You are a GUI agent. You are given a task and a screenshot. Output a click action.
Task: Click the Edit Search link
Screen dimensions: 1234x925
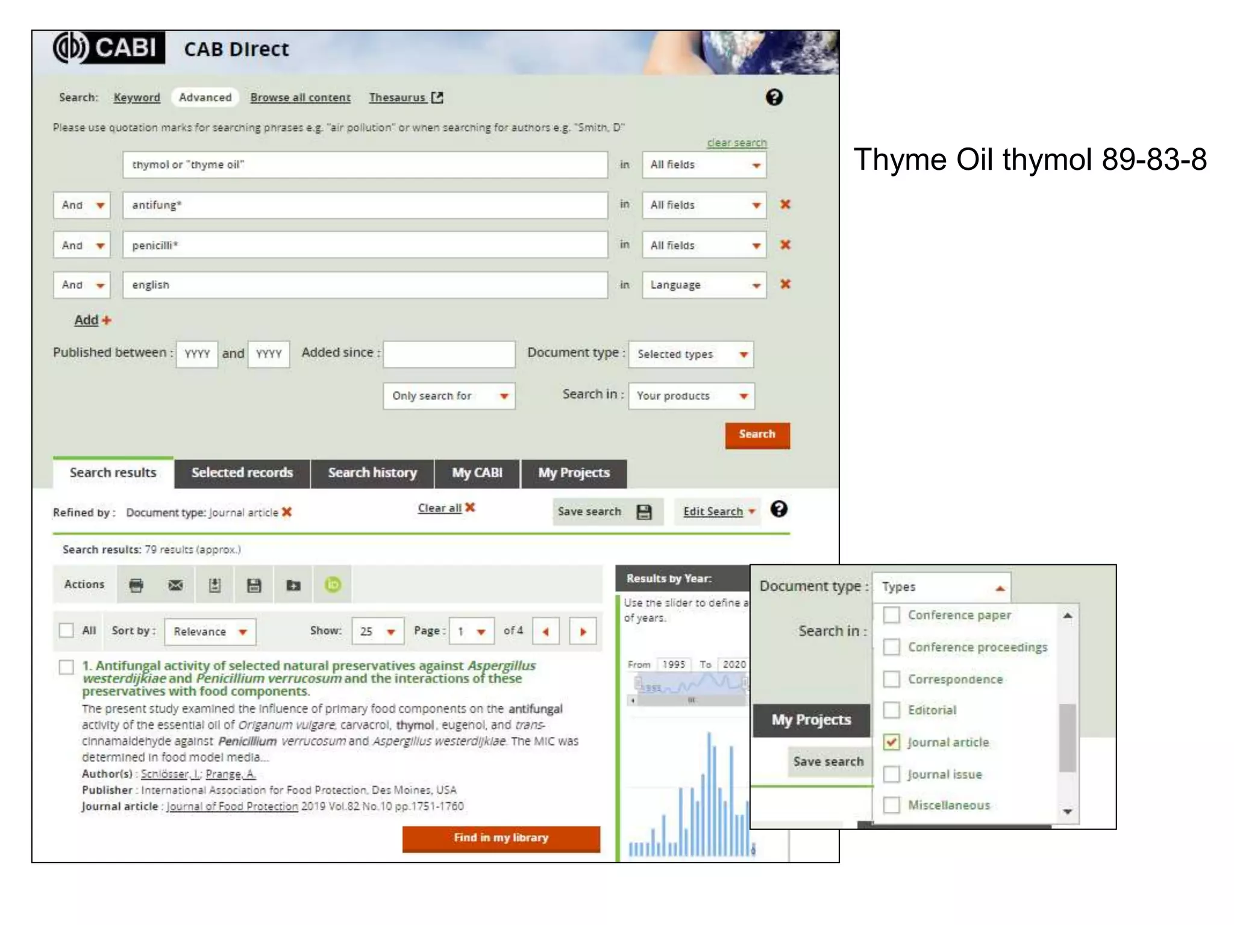pos(713,511)
